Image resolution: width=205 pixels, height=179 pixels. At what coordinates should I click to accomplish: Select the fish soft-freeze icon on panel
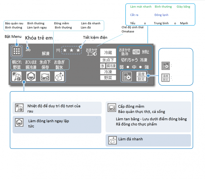tap(45, 77)
